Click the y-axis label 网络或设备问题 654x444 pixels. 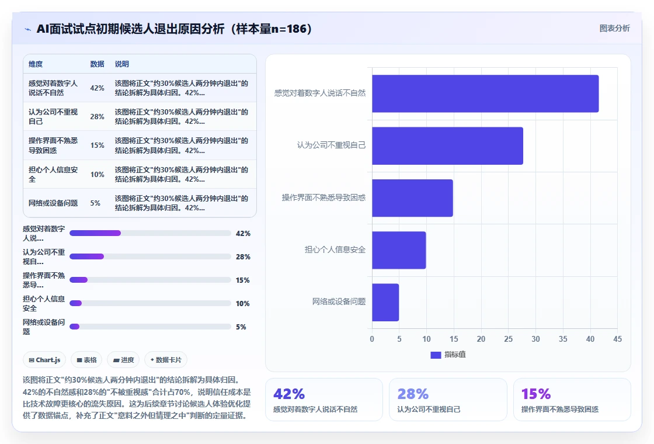[339, 301]
